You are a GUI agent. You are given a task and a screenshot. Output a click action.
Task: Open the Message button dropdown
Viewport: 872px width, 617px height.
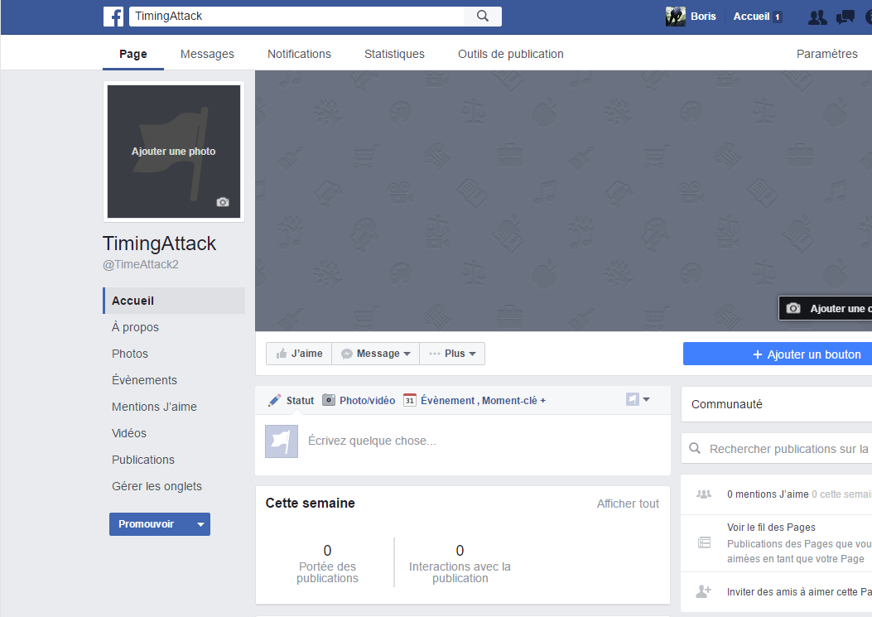click(375, 354)
